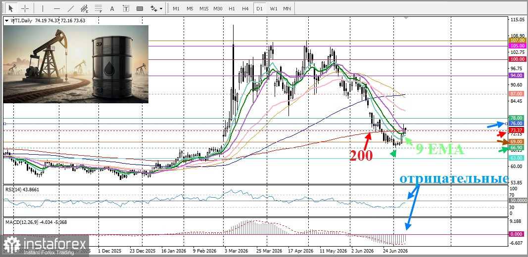Switch to M15 timeframe

pos(204,8)
